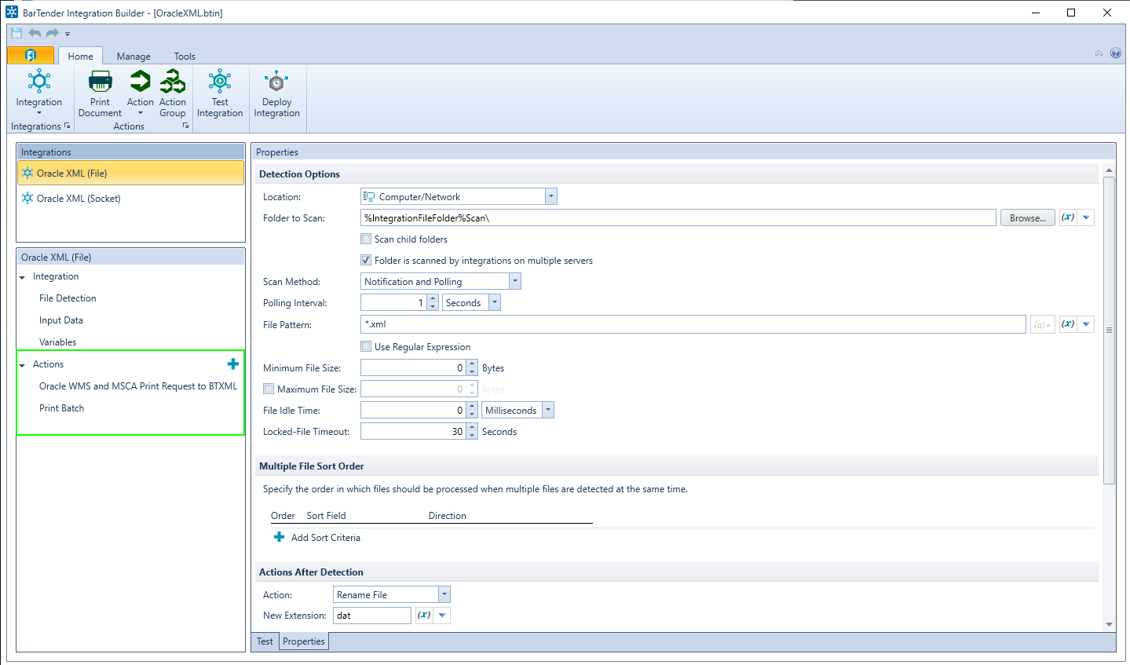The width and height of the screenshot is (1130, 665).
Task: Select File Detection tree item
Action: coord(68,298)
